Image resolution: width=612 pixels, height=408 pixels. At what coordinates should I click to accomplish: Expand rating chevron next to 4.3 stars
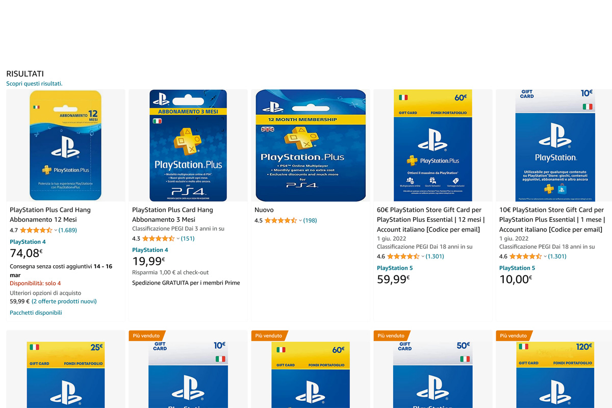click(178, 239)
